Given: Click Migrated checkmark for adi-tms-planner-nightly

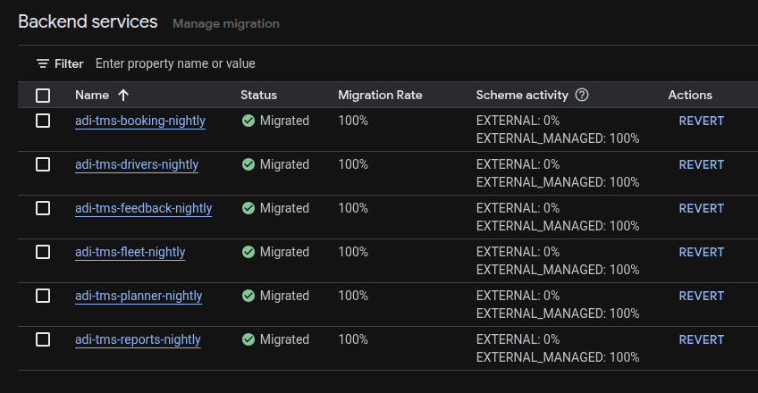Looking at the screenshot, I should 248,296.
